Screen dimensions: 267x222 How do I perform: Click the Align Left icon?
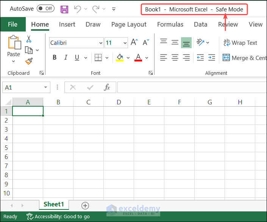(x=164, y=58)
